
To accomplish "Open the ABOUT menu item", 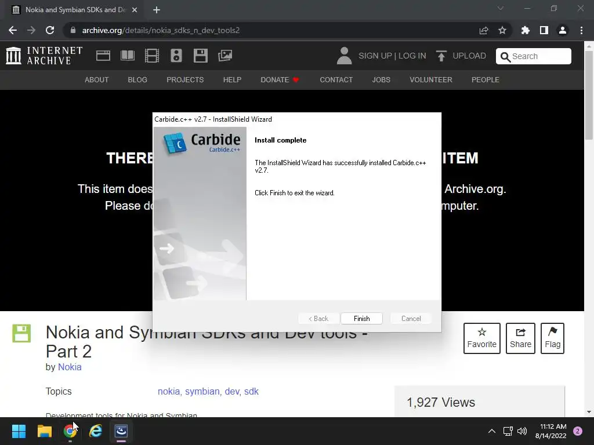I will pyautogui.click(x=97, y=80).
